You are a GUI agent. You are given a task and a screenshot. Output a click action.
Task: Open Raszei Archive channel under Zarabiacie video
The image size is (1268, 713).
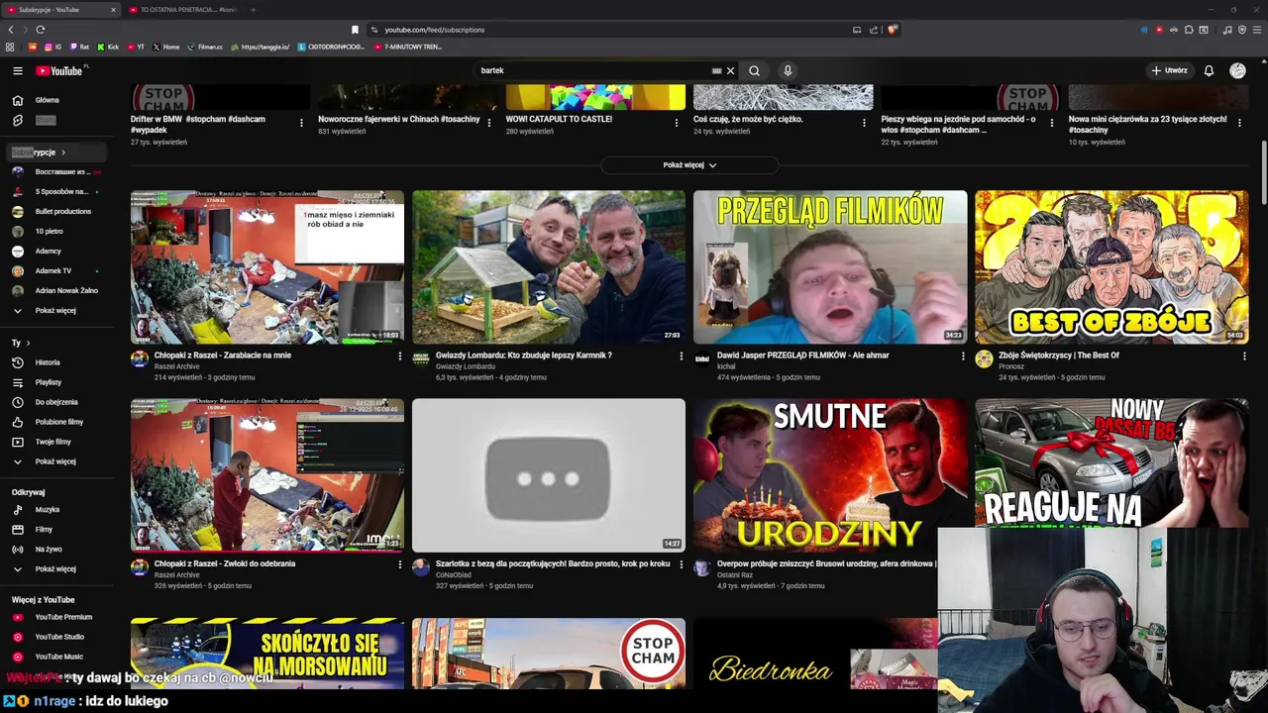[x=176, y=366]
